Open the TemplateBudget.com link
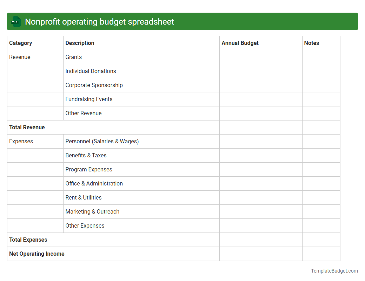The width and height of the screenshot is (365, 281). pos(334,271)
